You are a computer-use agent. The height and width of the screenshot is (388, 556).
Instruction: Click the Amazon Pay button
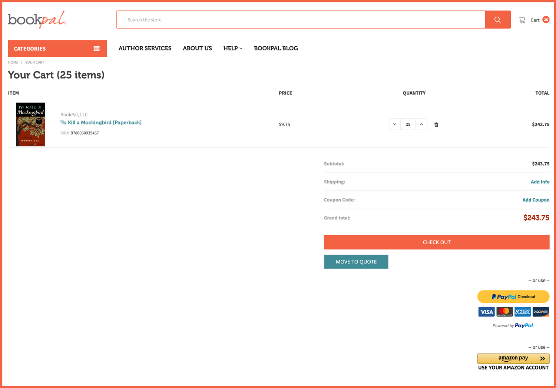pyautogui.click(x=513, y=358)
